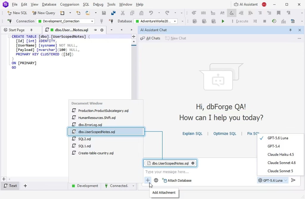Click the chat message input field
The height and width of the screenshot is (199, 305).
tap(200, 172)
